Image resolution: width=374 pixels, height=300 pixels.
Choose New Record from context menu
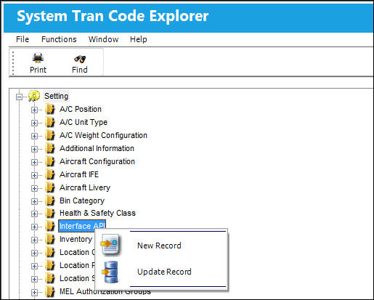(159, 246)
